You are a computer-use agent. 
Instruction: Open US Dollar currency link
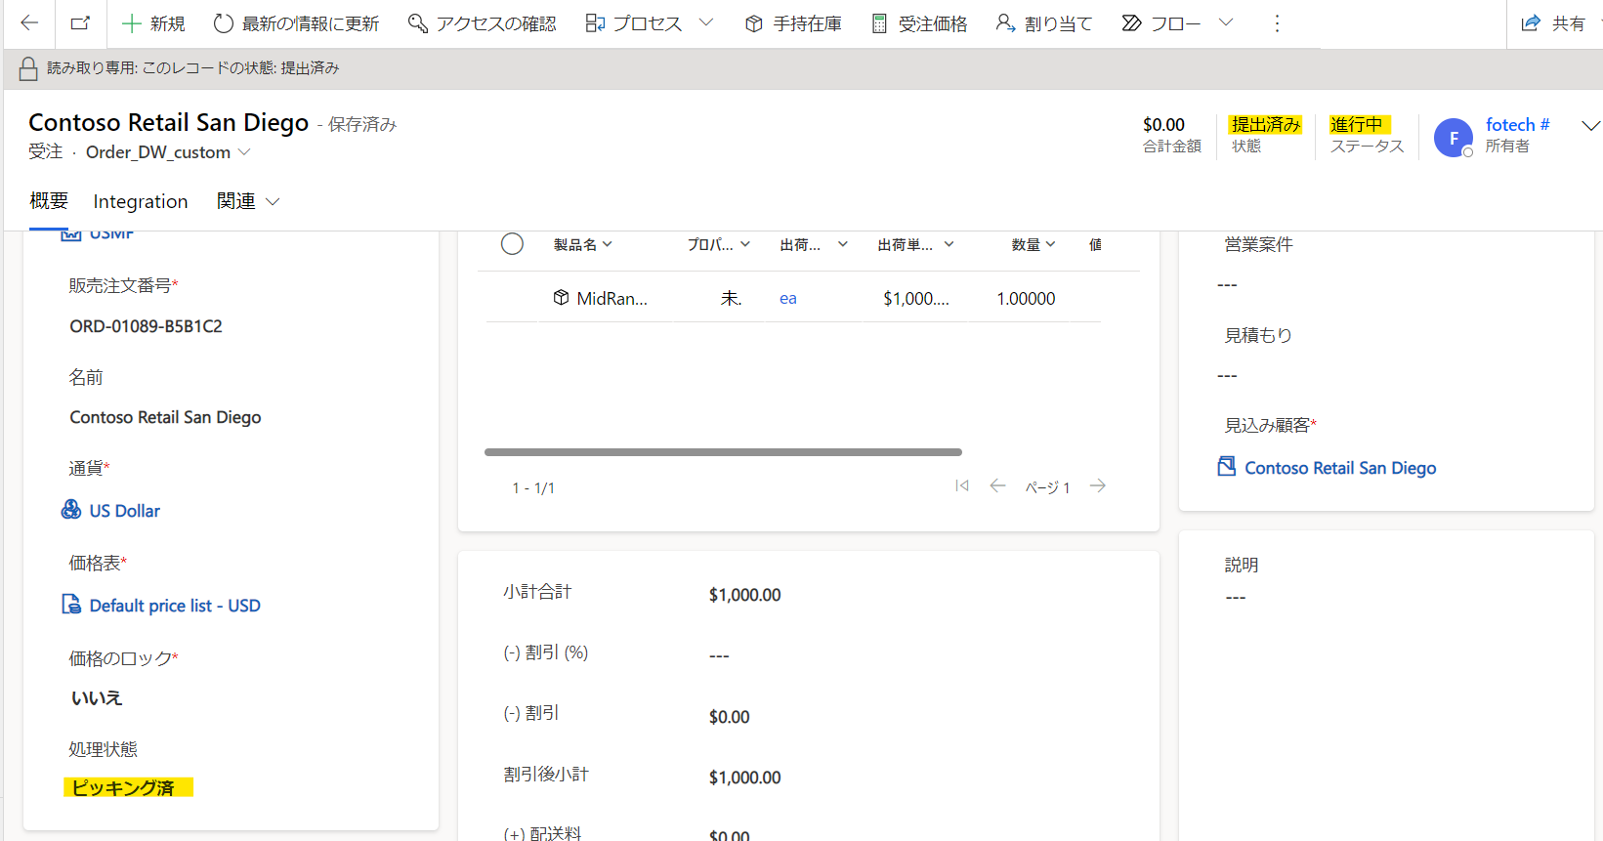point(124,511)
